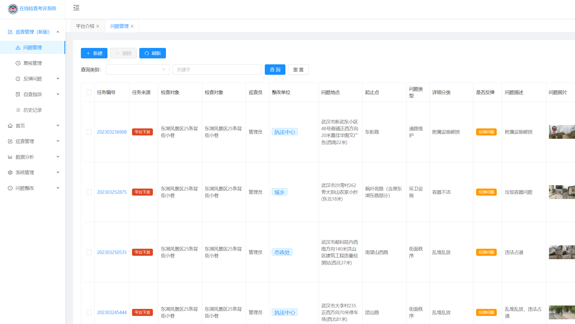
Task: Expand the 反弹问题 submenu chevron
Action: (58, 79)
